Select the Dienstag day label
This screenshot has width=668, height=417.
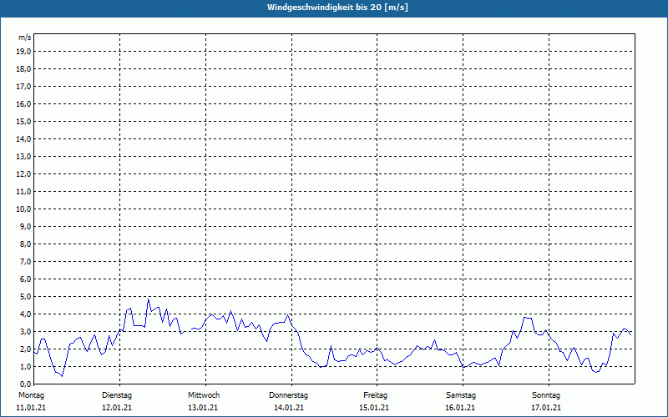coord(117,394)
